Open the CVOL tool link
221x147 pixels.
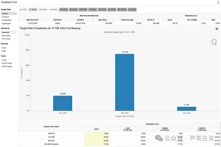(4, 60)
